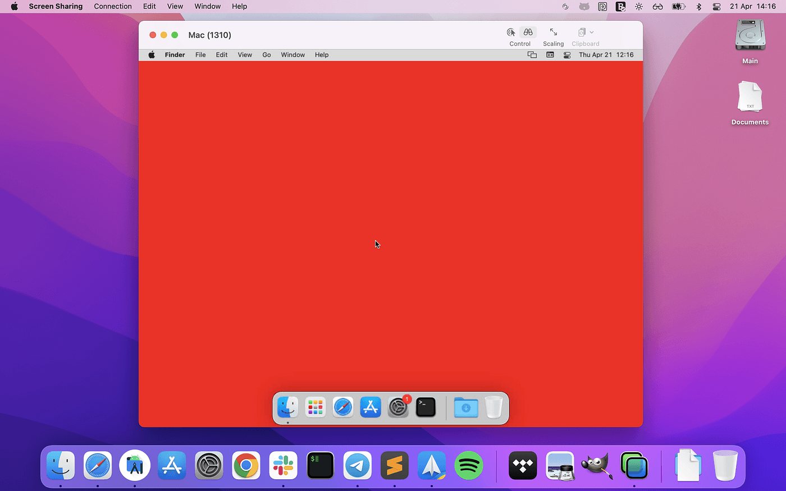Launch Google Chrome from the local dock

[x=246, y=465]
